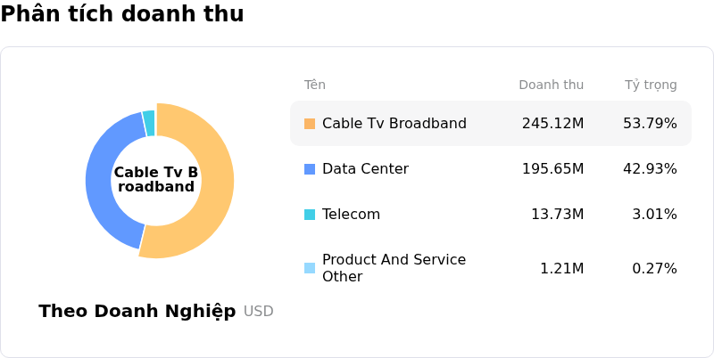Click the blue Data Center legend swatch
Image resolution: width=714 pixels, height=358 pixels.
(x=310, y=169)
